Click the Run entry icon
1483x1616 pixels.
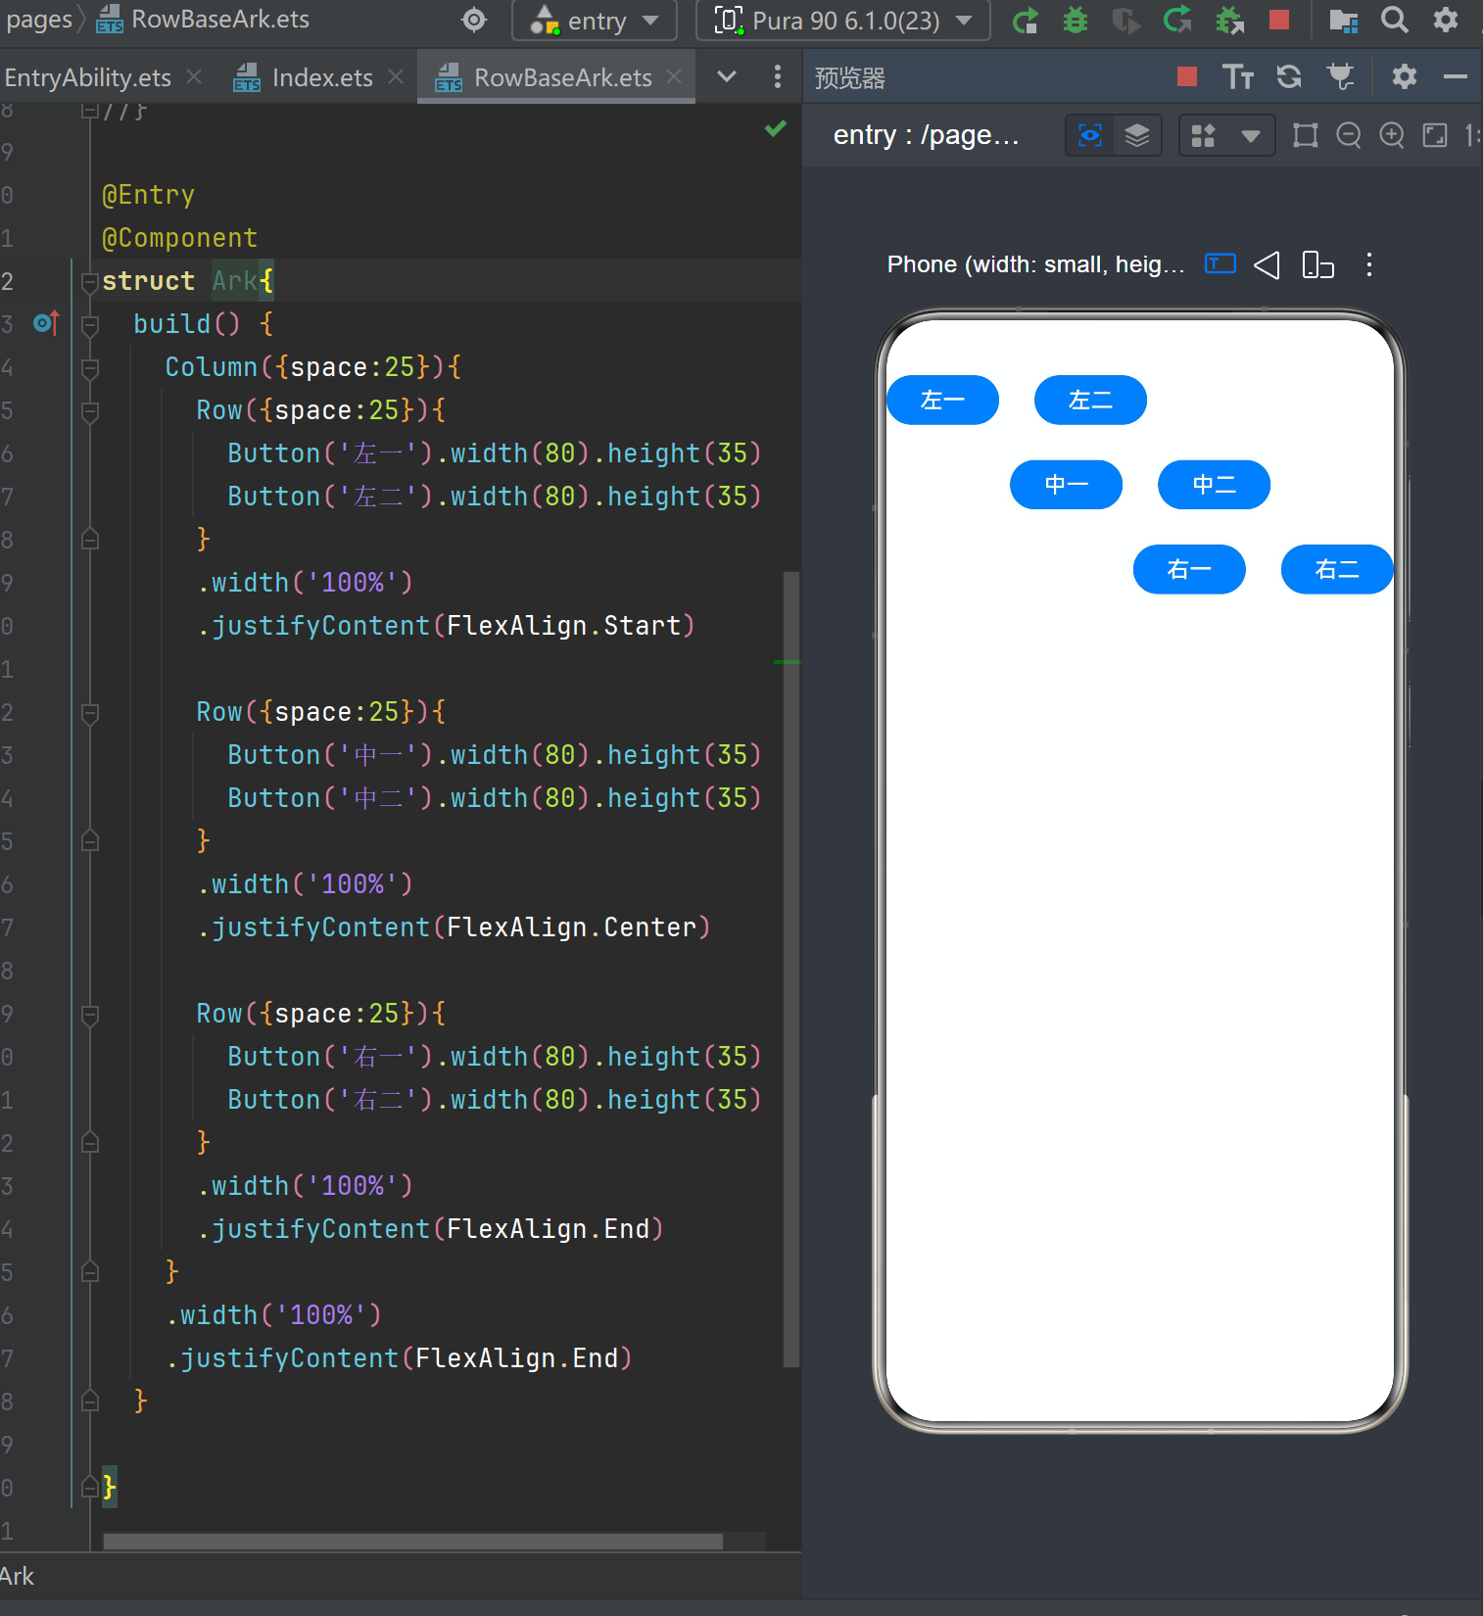click(x=1025, y=21)
